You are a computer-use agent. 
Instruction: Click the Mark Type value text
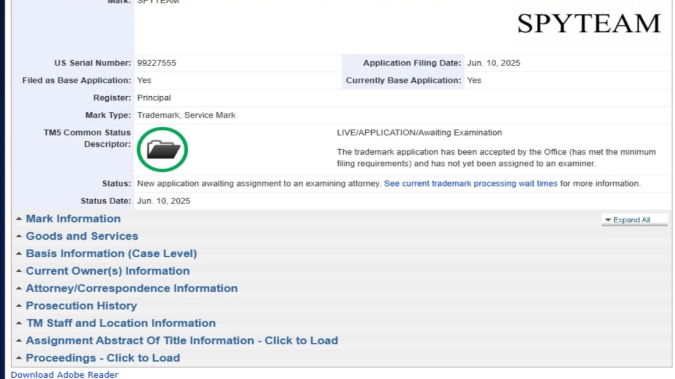pyautogui.click(x=186, y=116)
